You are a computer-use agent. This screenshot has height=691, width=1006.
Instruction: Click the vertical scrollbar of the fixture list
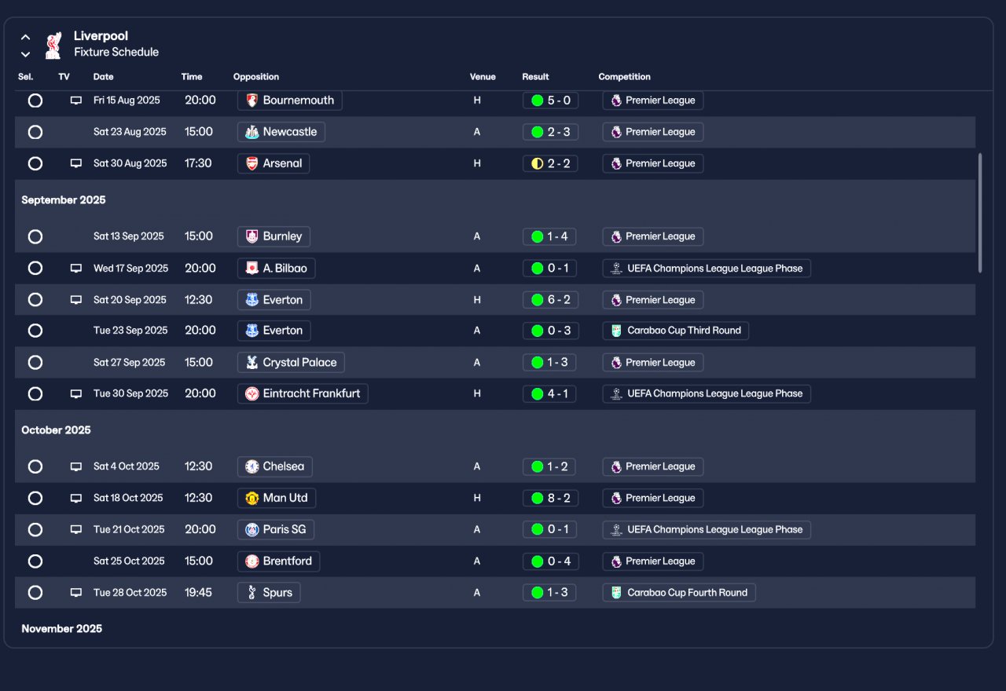click(980, 213)
